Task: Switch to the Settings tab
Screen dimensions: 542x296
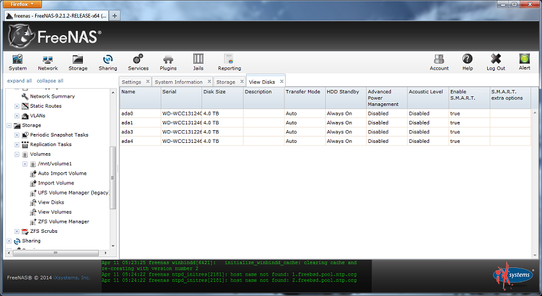Action: (131, 82)
